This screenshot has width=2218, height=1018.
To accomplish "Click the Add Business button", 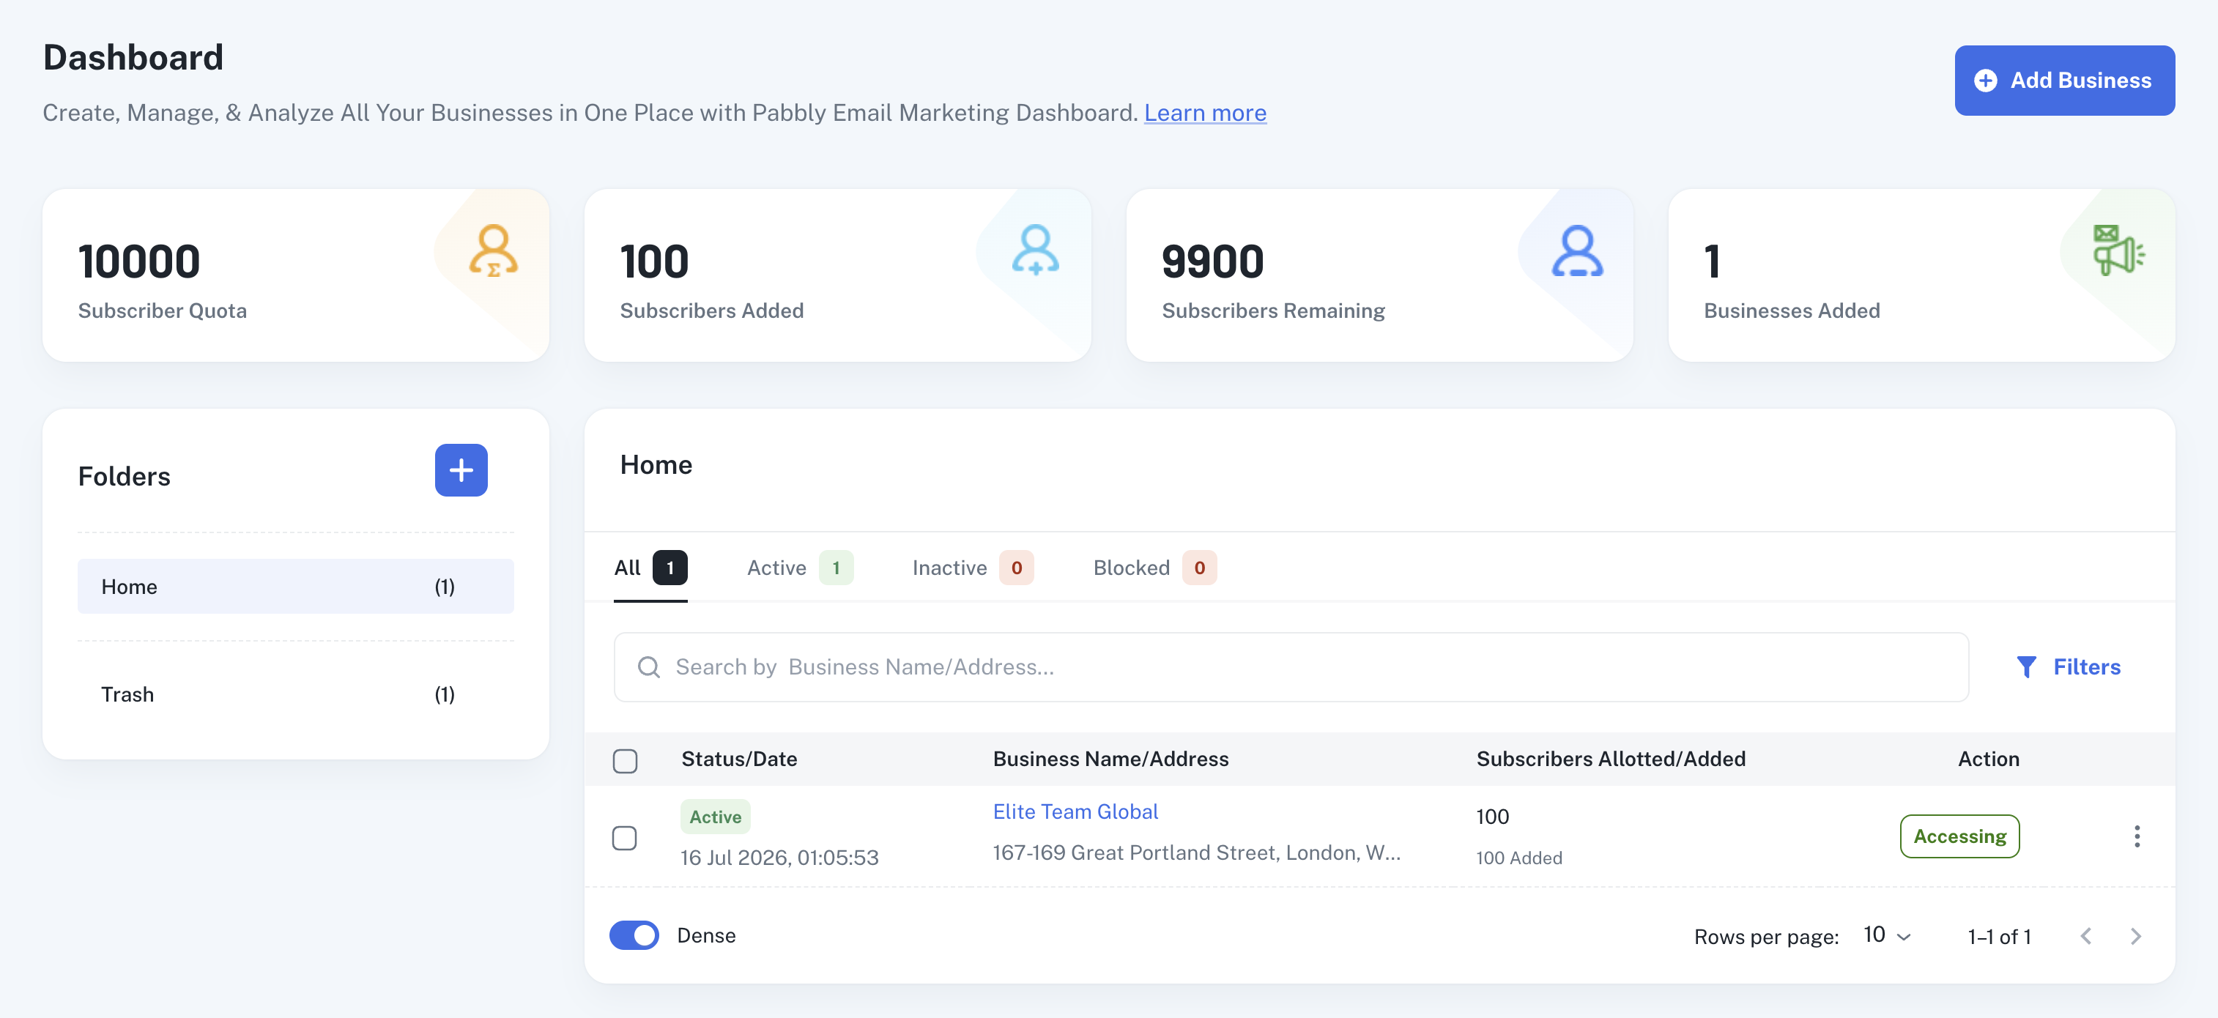I will (2064, 80).
